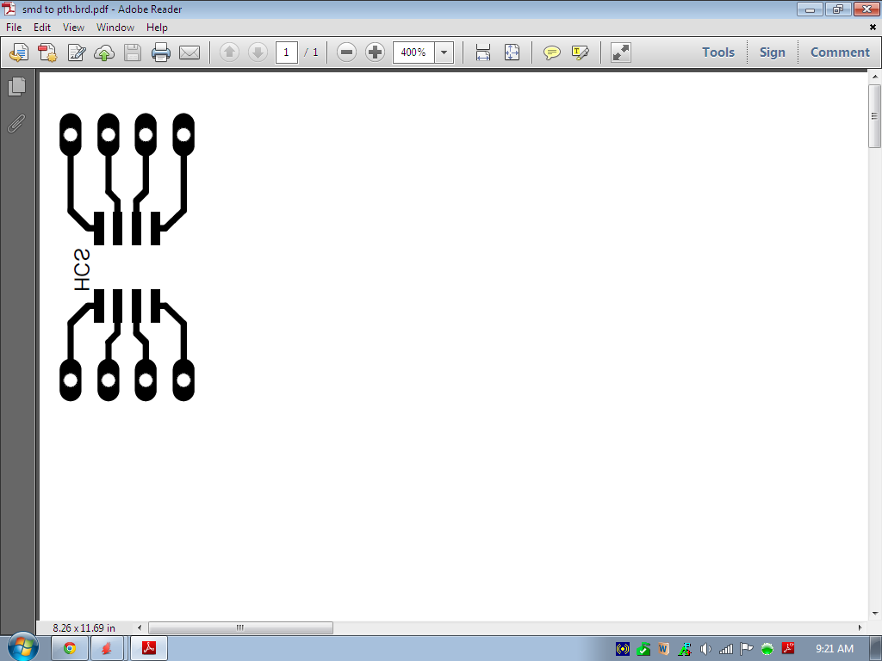The height and width of the screenshot is (661, 882).
Task: Click the 400% zoom value field
Action: point(413,53)
